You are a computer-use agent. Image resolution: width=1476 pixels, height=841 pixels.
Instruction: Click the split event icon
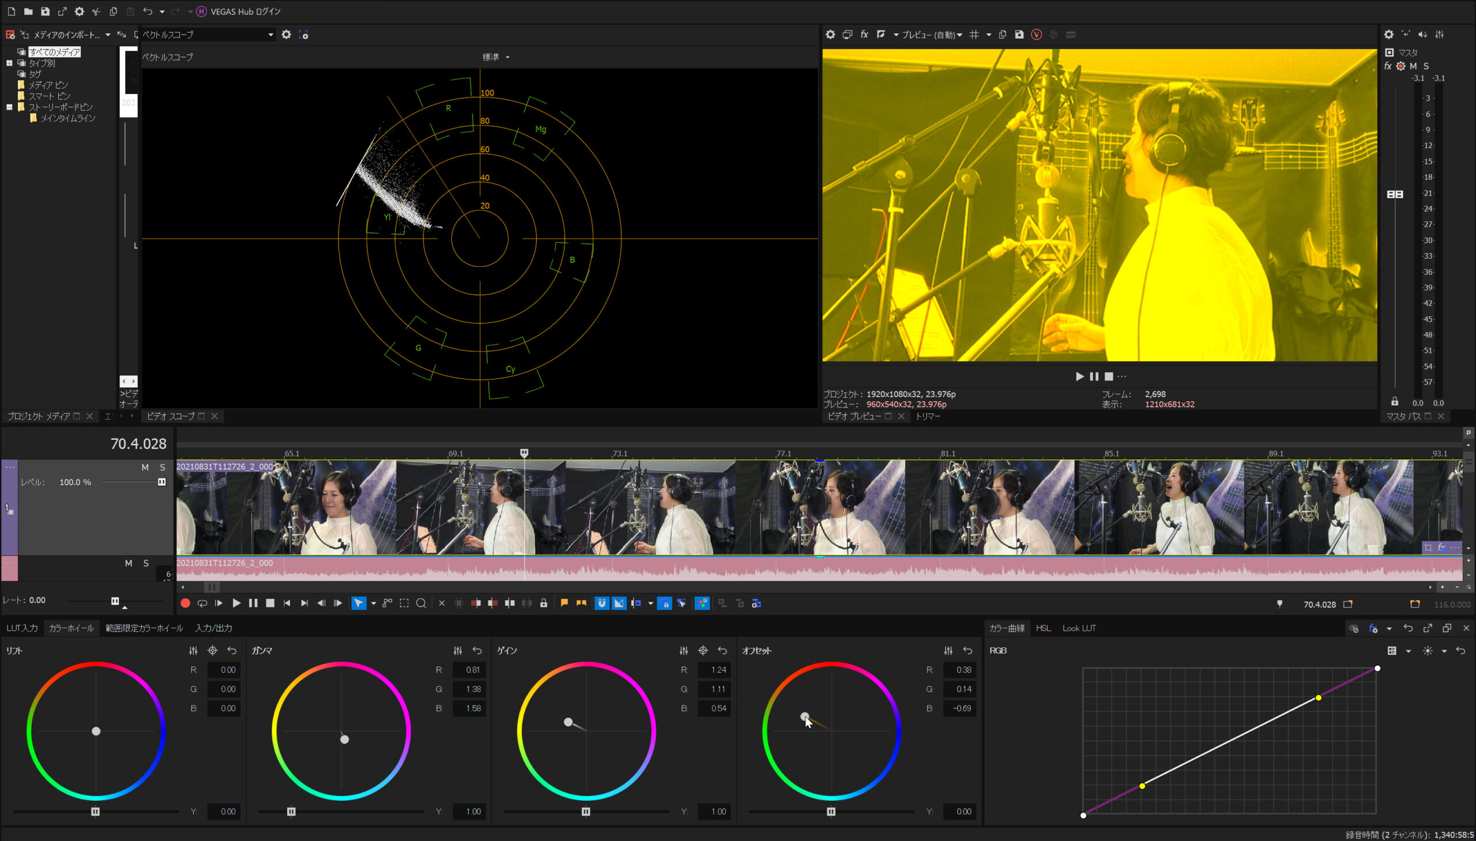pyautogui.click(x=510, y=603)
